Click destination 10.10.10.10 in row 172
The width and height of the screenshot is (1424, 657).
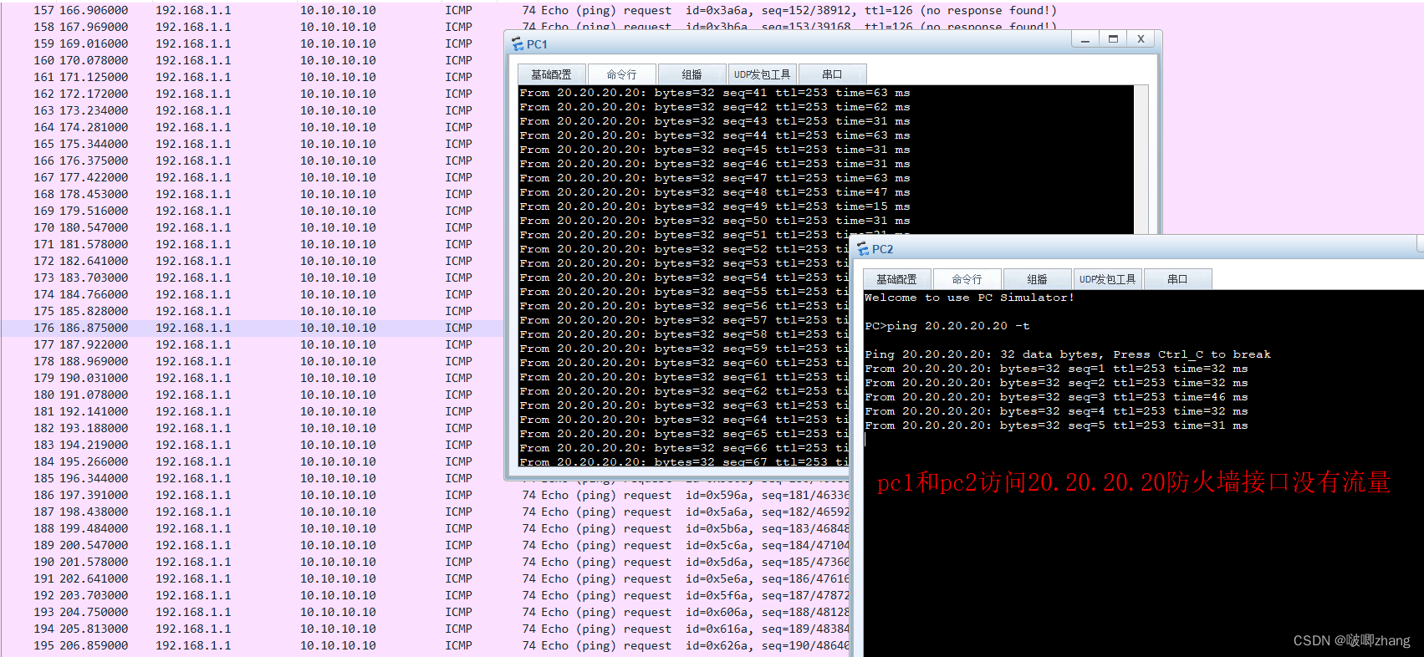[x=338, y=261]
